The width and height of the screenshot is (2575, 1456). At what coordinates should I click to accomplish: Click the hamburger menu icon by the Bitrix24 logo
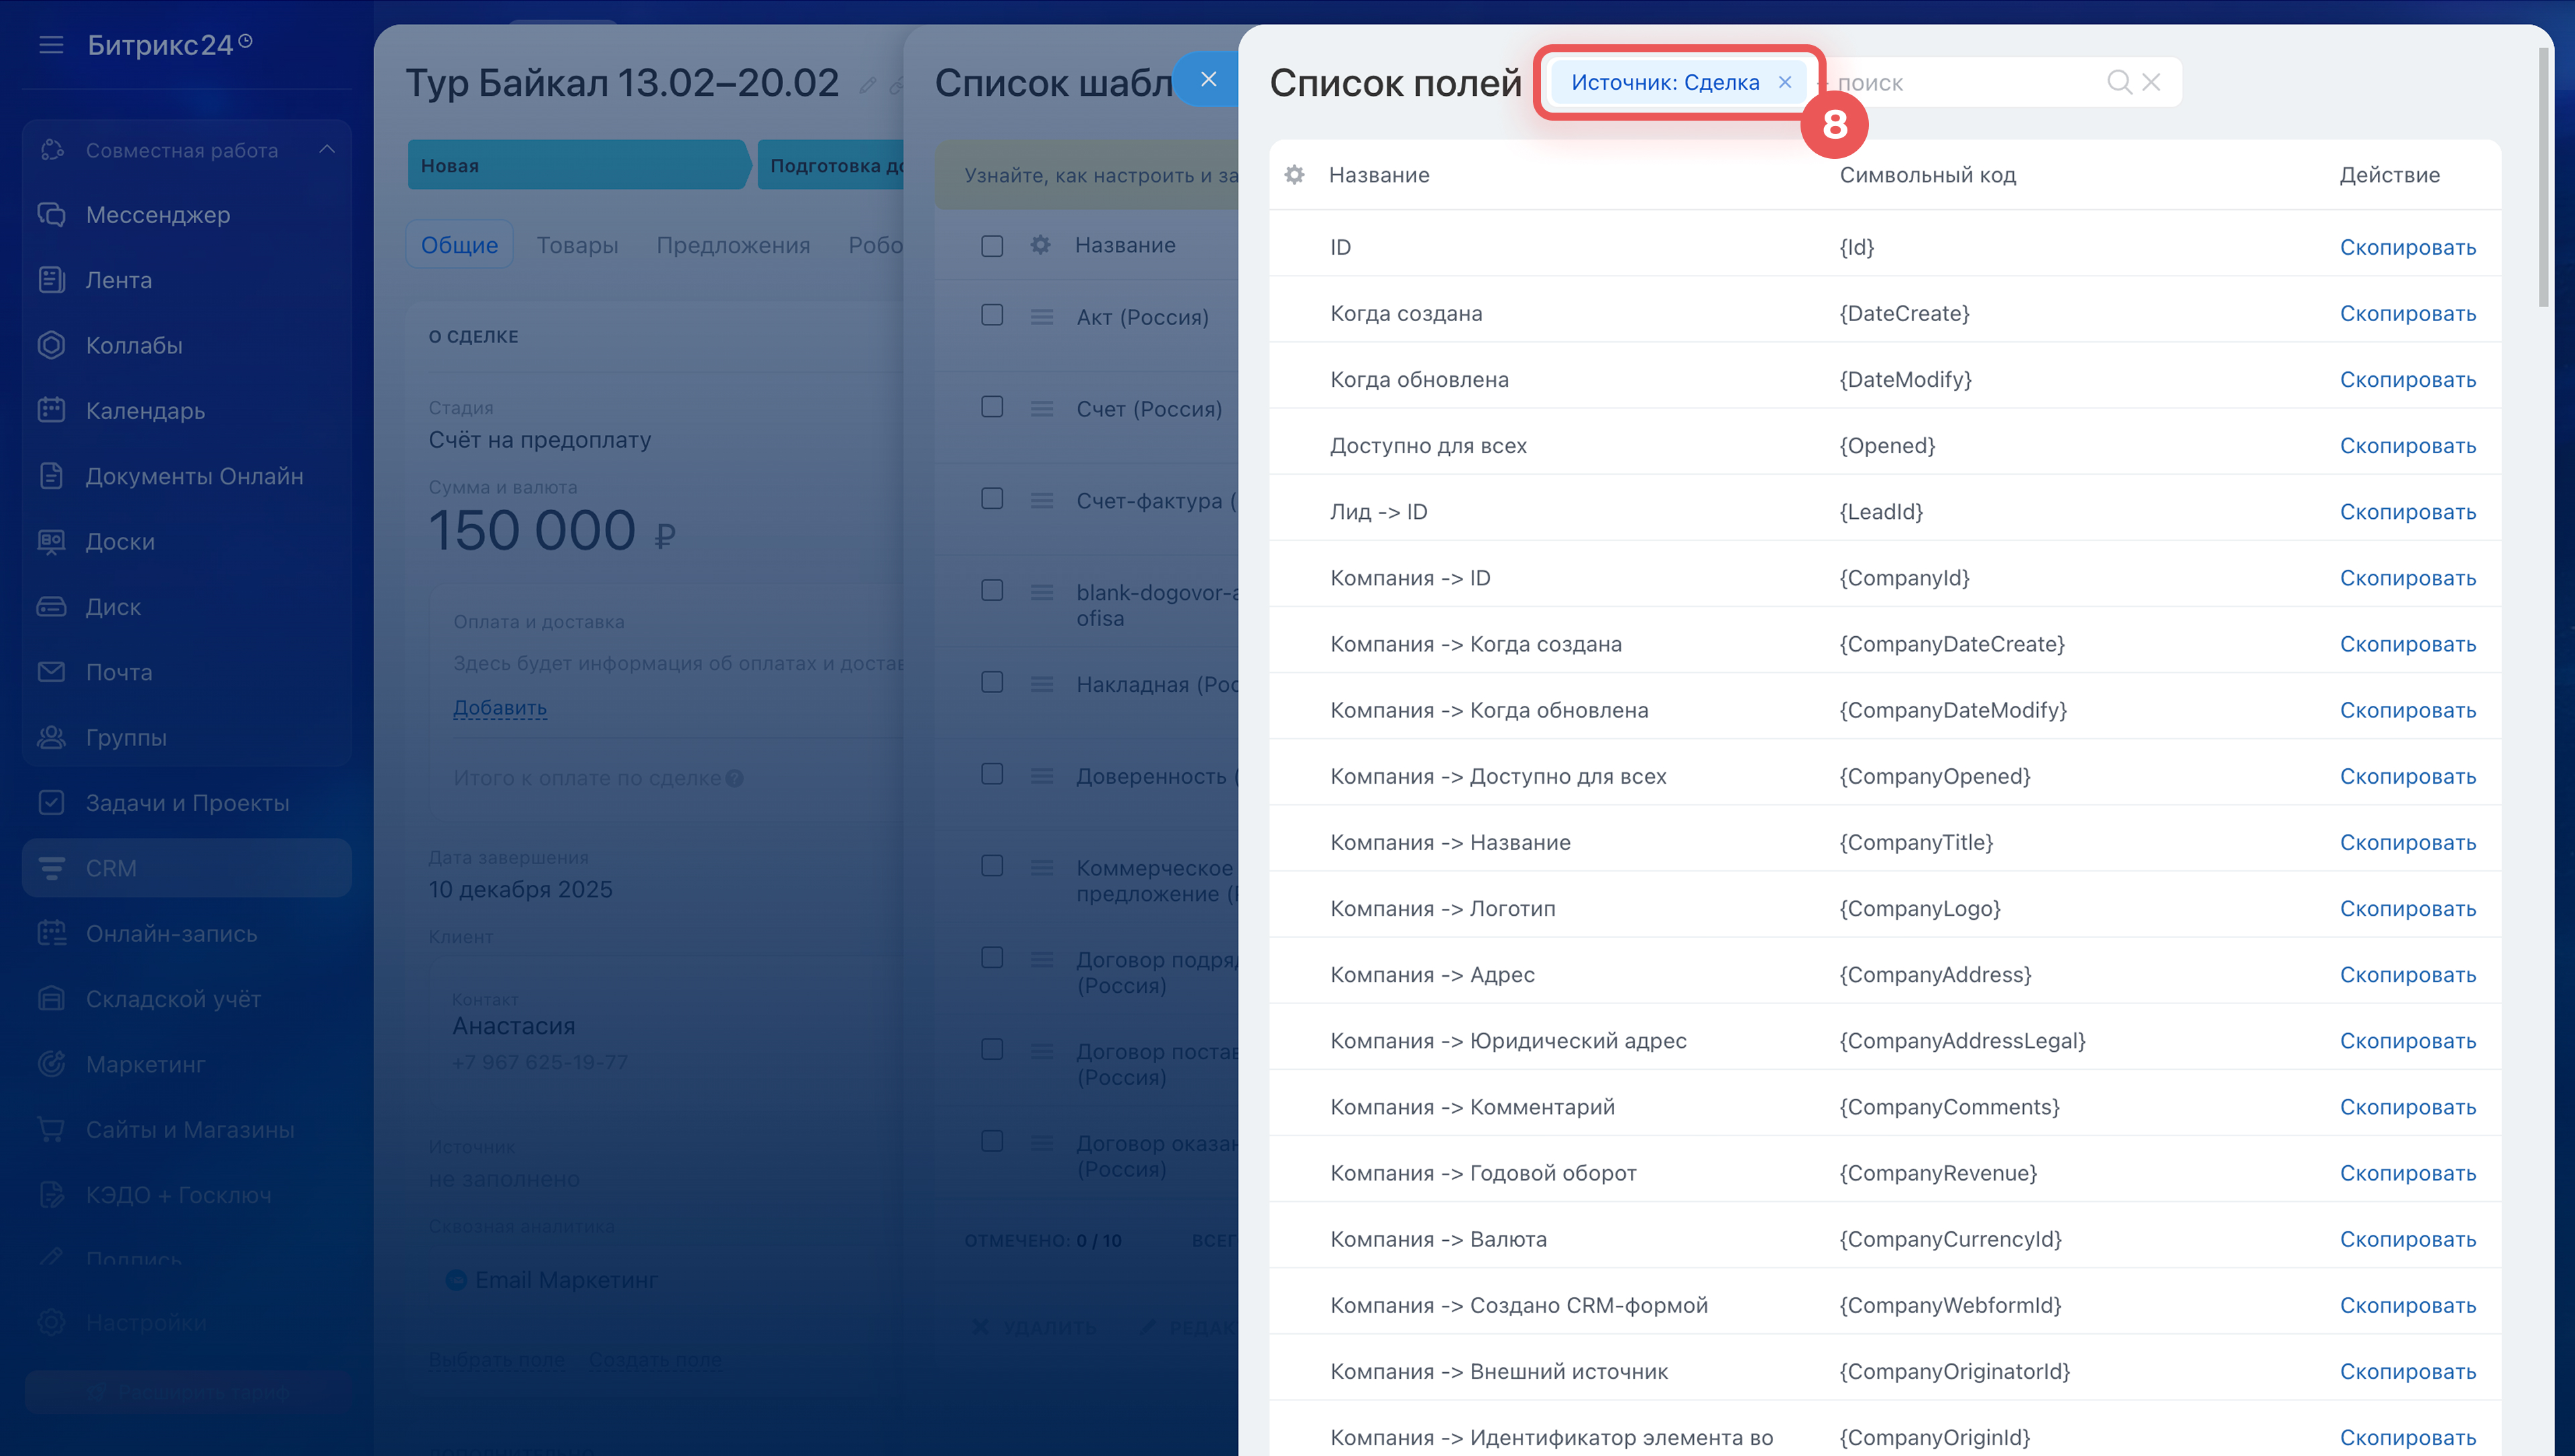[x=51, y=45]
